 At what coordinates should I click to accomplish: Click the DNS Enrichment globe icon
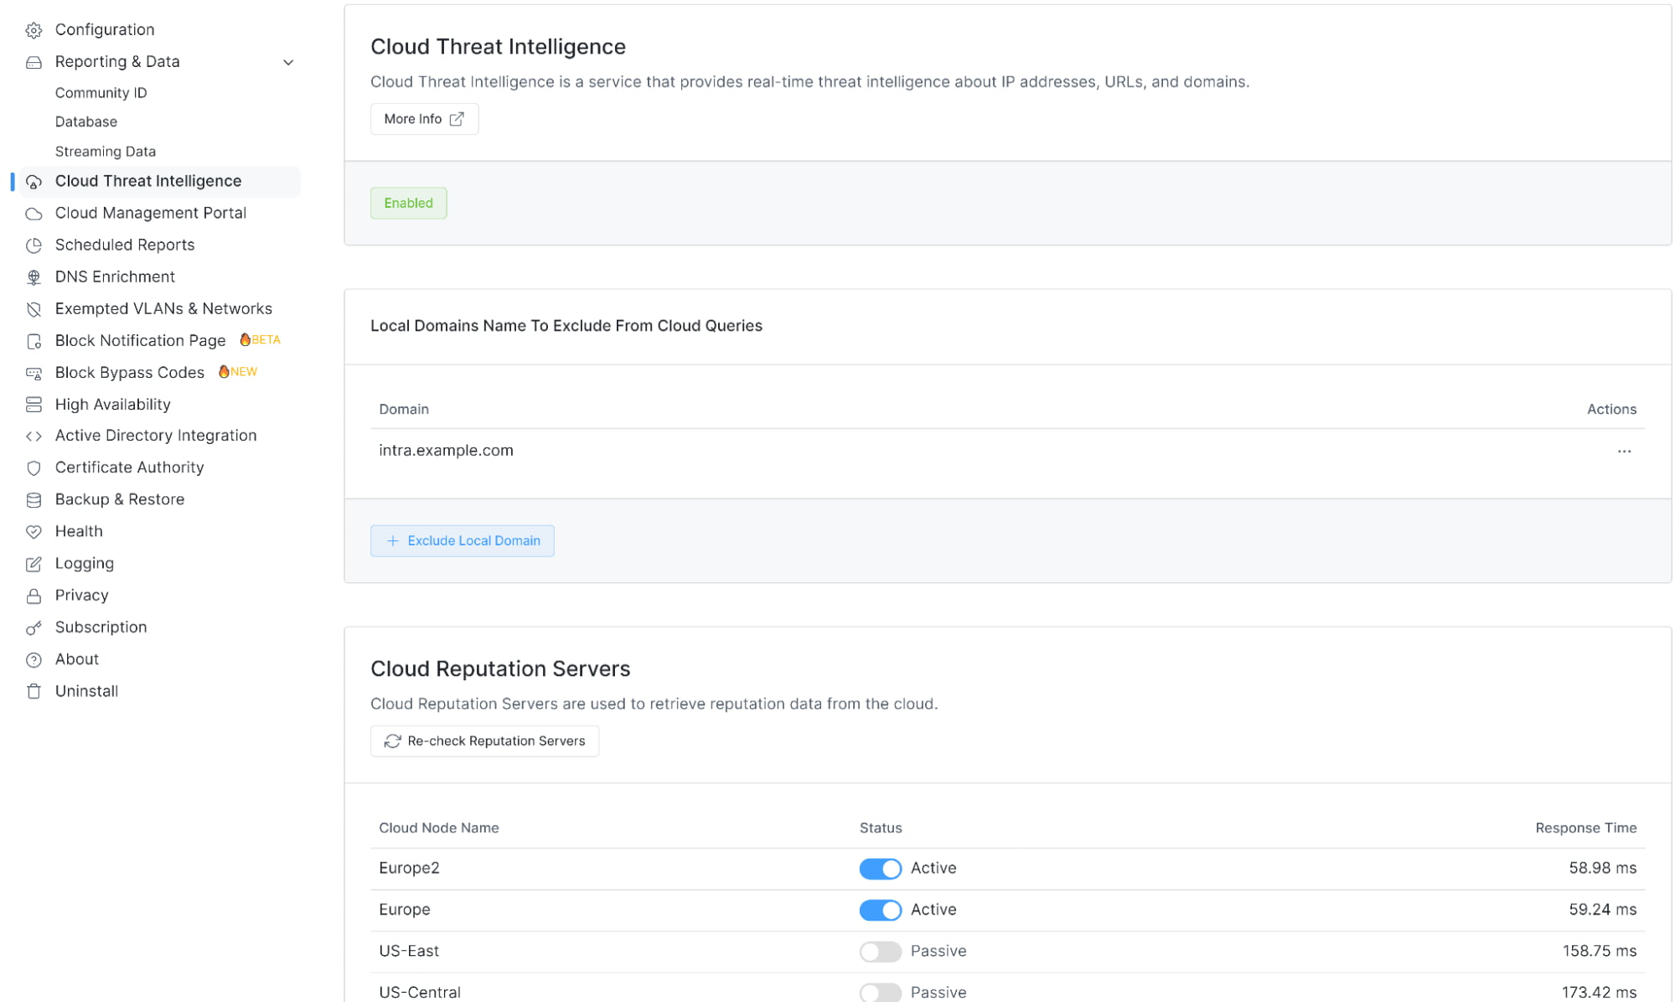point(34,277)
